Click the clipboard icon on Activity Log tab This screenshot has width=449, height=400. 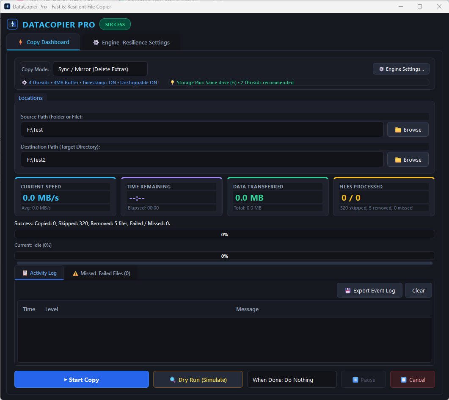tap(25, 273)
